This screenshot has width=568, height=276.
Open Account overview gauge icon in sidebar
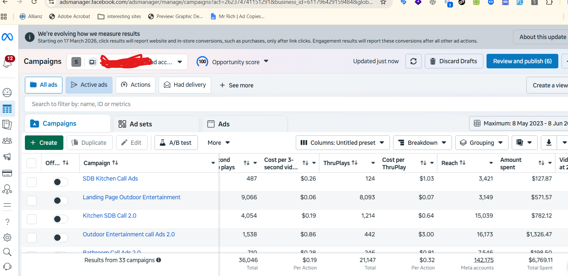(7, 93)
